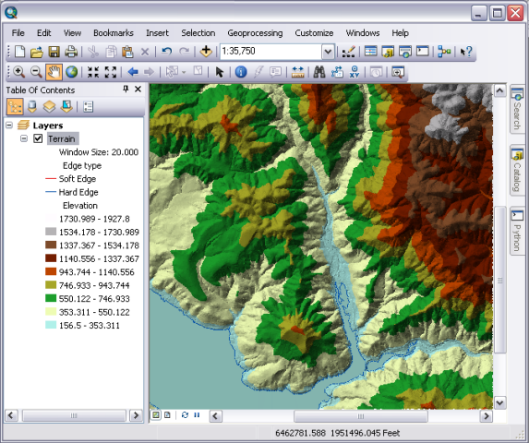Open the map scale dropdown
529x443 pixels.
coord(328,52)
